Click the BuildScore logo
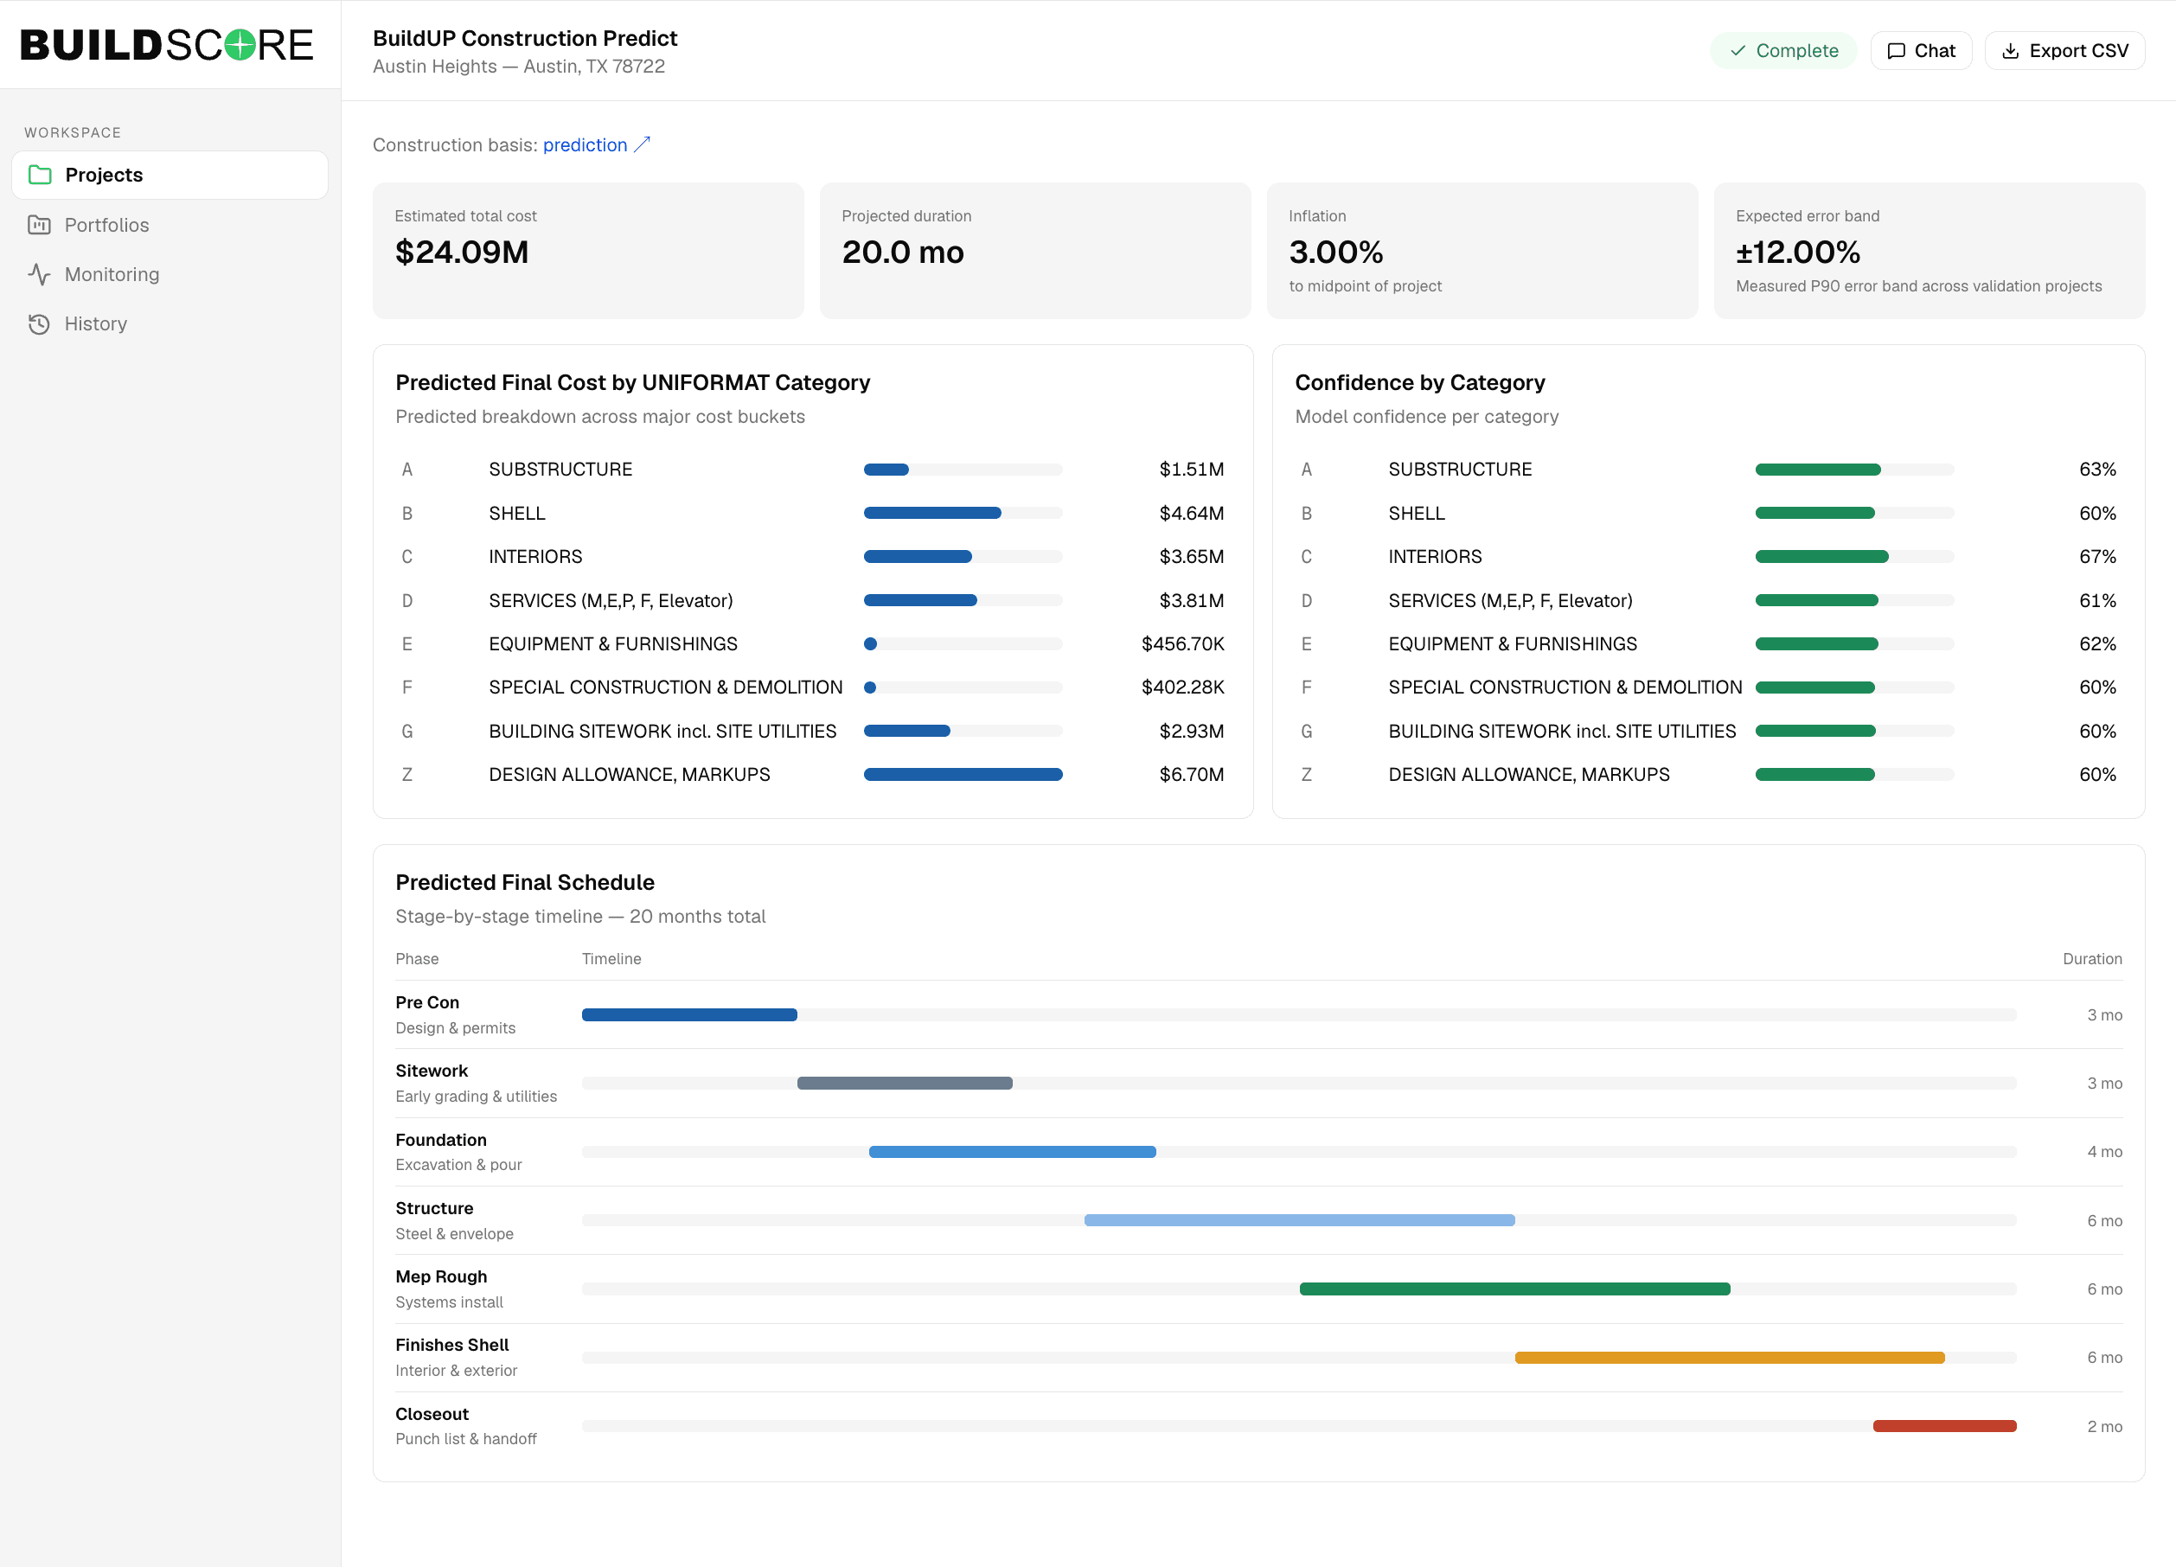The image size is (2176, 1567). tap(167, 45)
